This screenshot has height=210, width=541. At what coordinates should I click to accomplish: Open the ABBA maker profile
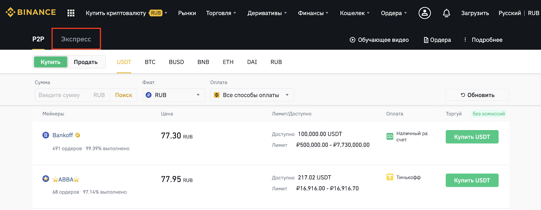click(66, 179)
